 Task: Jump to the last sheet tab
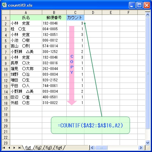point(19,148)
